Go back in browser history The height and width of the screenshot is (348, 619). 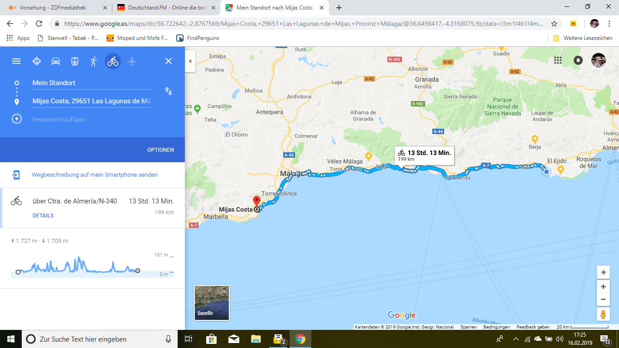[10, 24]
